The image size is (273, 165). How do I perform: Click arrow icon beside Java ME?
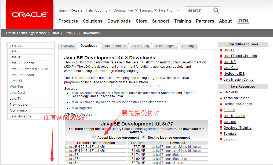coord(221,62)
